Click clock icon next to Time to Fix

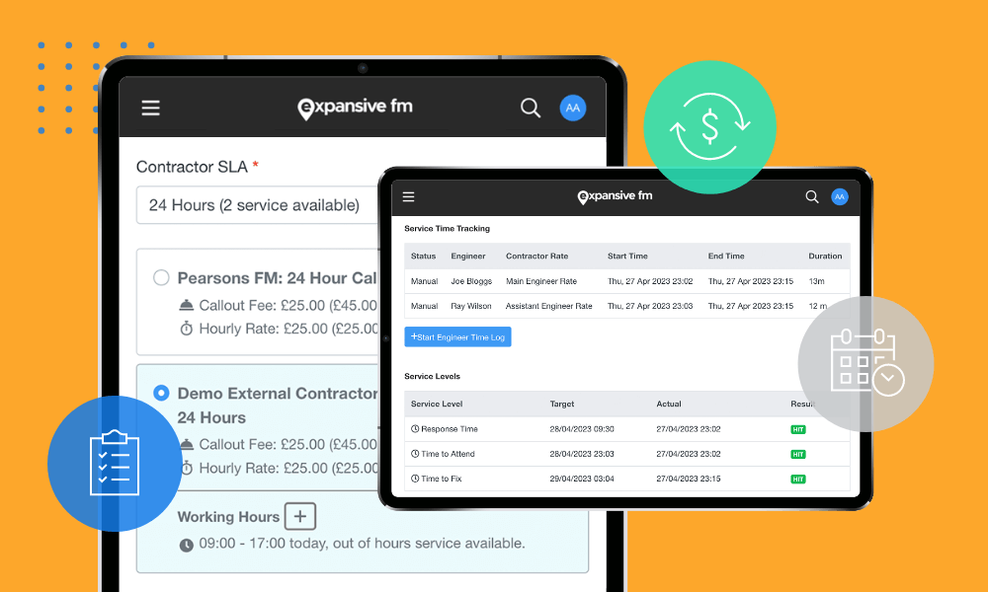tap(415, 479)
